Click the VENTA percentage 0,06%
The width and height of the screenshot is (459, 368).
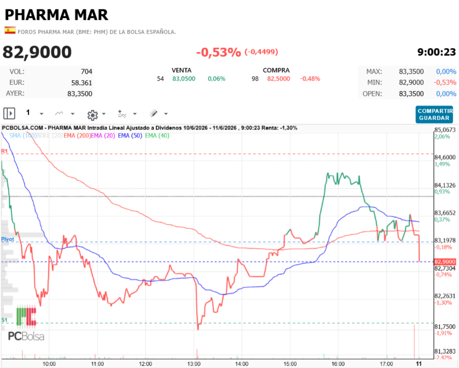217,79
